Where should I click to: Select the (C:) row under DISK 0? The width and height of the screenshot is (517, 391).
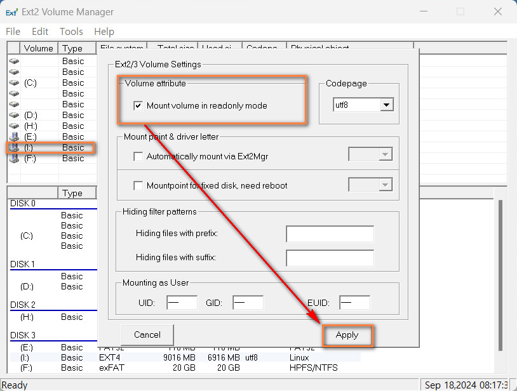pyautogui.click(x=53, y=236)
